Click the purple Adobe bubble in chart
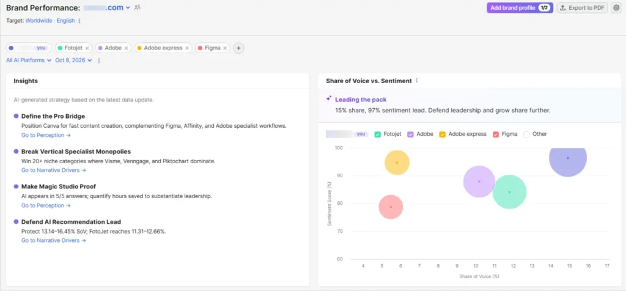The height and width of the screenshot is (291, 626). tap(479, 181)
